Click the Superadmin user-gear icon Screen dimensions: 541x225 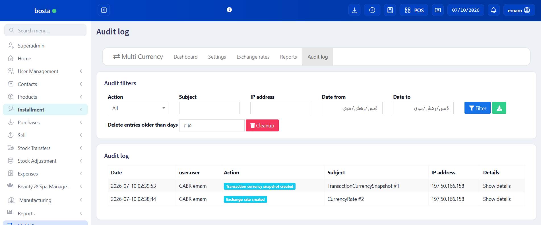[x=11, y=46]
